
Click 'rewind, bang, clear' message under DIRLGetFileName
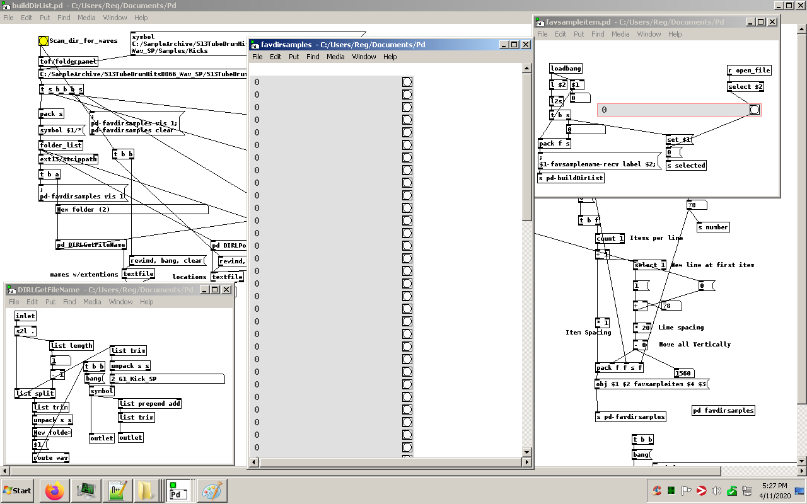167,260
